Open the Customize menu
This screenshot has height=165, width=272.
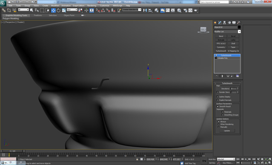pos(105,6)
